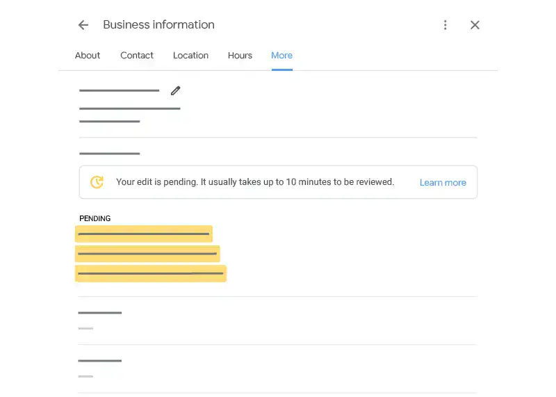
Task: Go back using the left arrow
Action: click(x=83, y=25)
